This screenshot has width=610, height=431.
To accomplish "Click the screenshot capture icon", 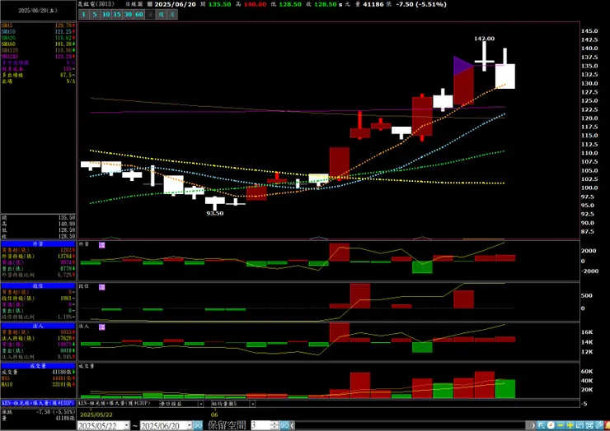I will click(x=589, y=425).
